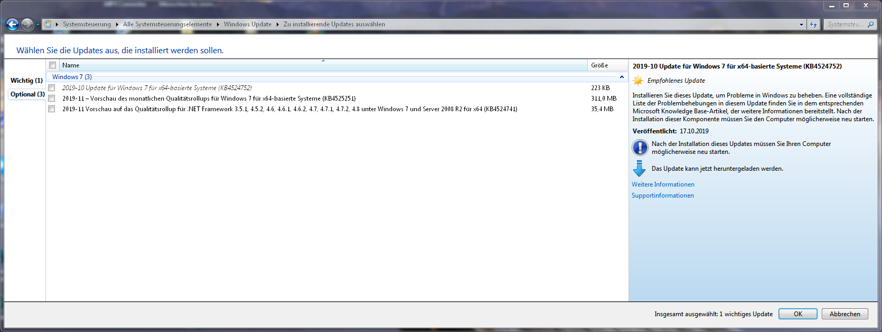This screenshot has width=882, height=332.
Task: Minimize the Windows Update window
Action: (x=831, y=5)
